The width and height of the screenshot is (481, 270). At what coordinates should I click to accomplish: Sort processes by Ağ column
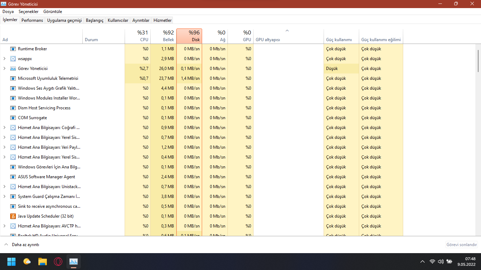215,36
